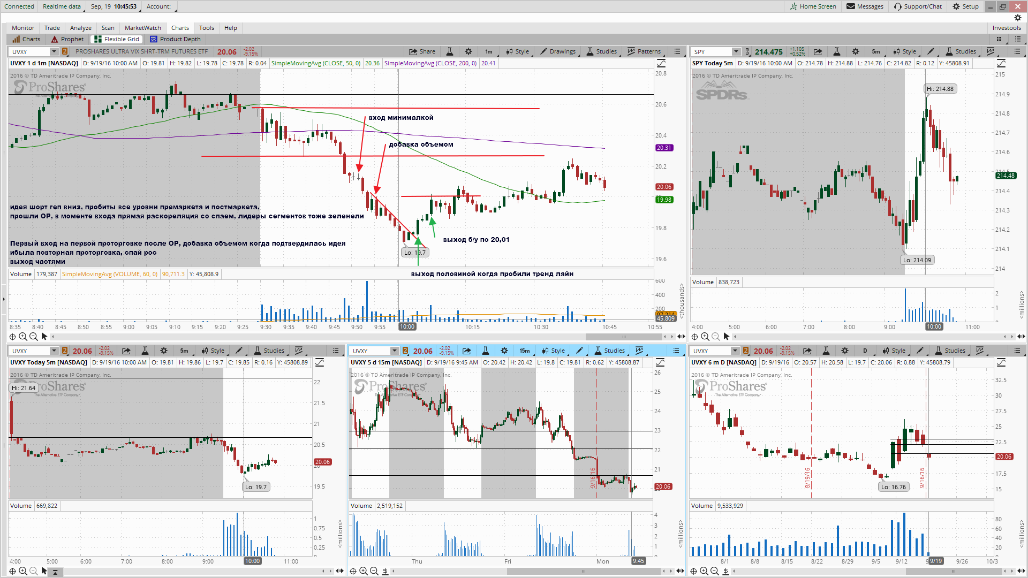Open the 15m timeframe selector on bottom middle chart

pyautogui.click(x=524, y=351)
